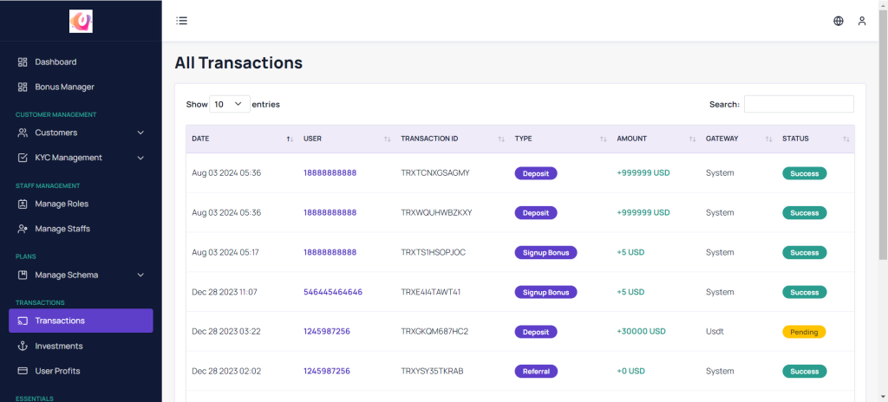The image size is (888, 402).
Task: Open the Show entries count dropdown
Action: (230, 104)
